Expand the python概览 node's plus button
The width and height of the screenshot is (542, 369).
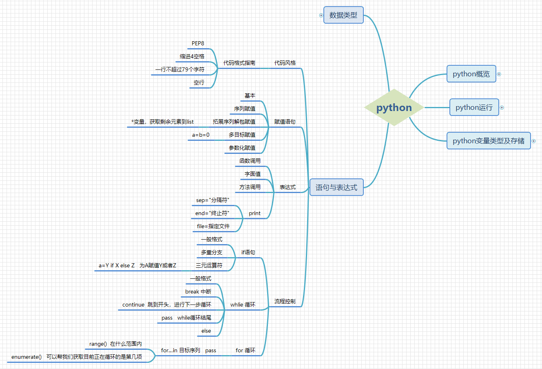(x=499, y=74)
